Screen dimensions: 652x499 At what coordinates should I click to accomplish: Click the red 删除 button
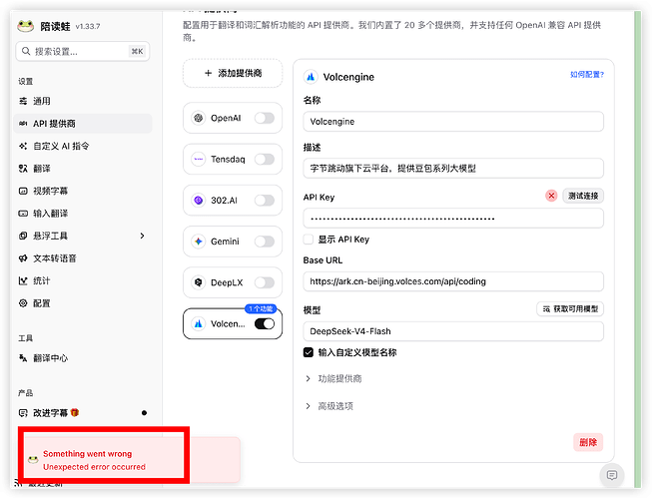[x=588, y=442]
